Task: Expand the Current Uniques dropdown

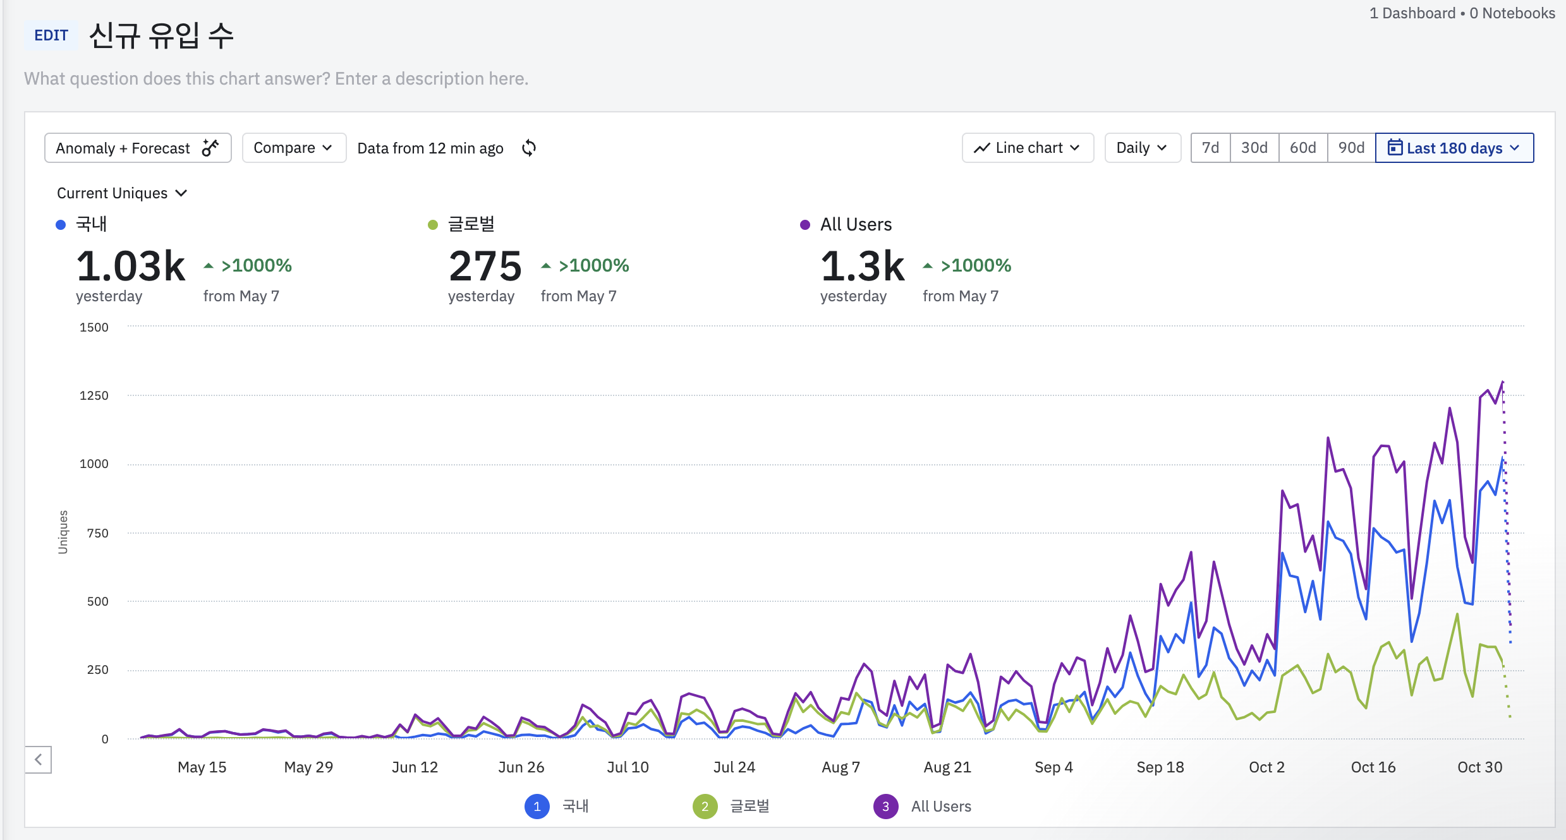Action: coord(122,193)
